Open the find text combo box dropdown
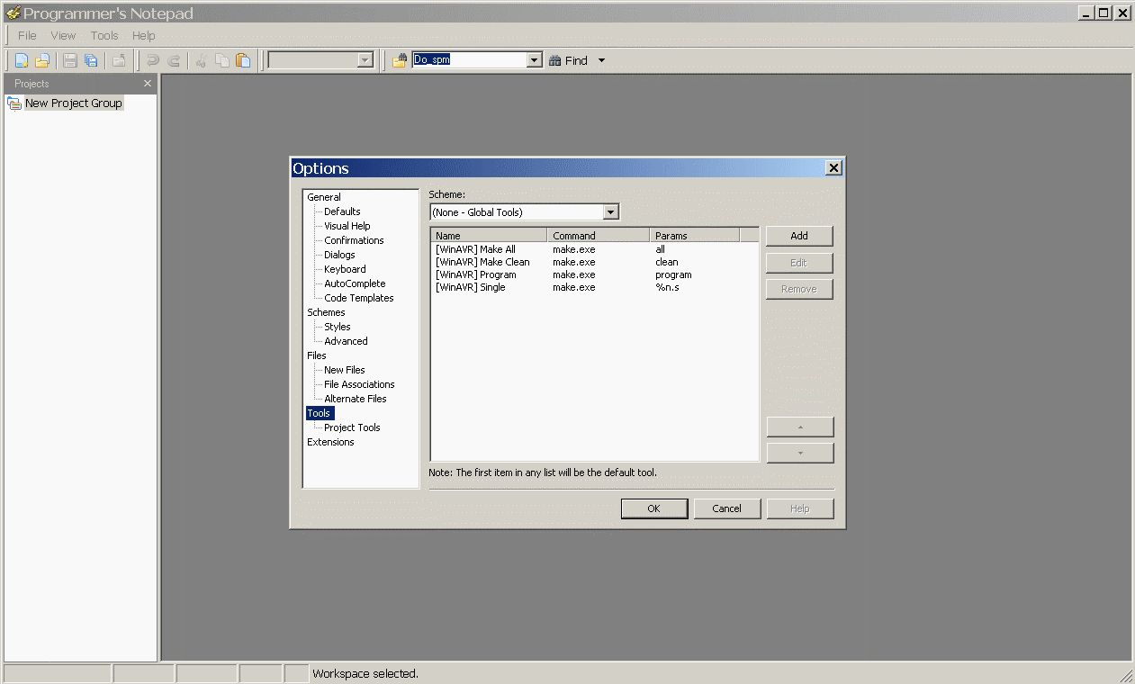The image size is (1135, 684). [534, 60]
